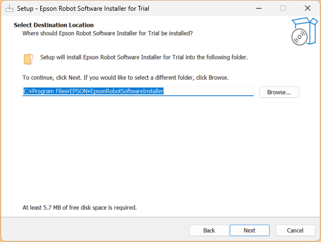The width and height of the screenshot is (321, 242).
Task: Cancel the Epson installer setup
Action: pyautogui.click(x=295, y=230)
